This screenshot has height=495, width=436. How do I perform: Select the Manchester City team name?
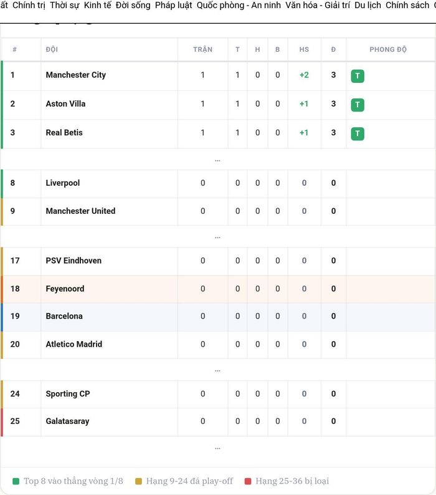(76, 75)
